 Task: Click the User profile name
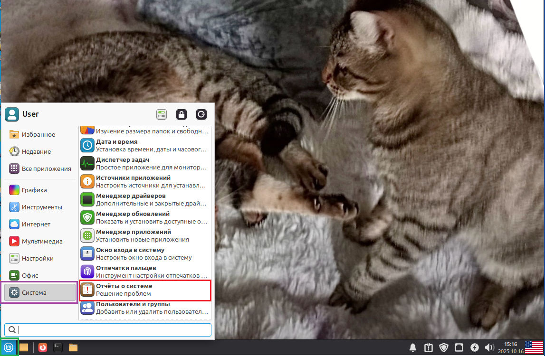tap(30, 114)
